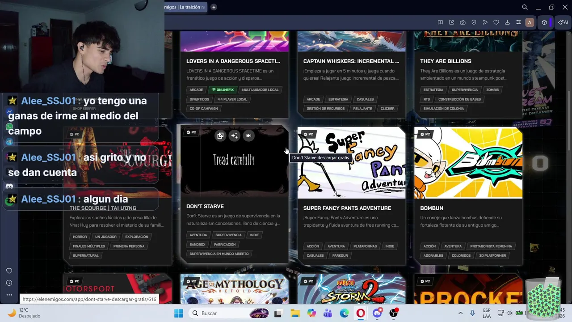Open the taskbar volume speaker icon
Viewport: 572px width, 322px height.
509,313
